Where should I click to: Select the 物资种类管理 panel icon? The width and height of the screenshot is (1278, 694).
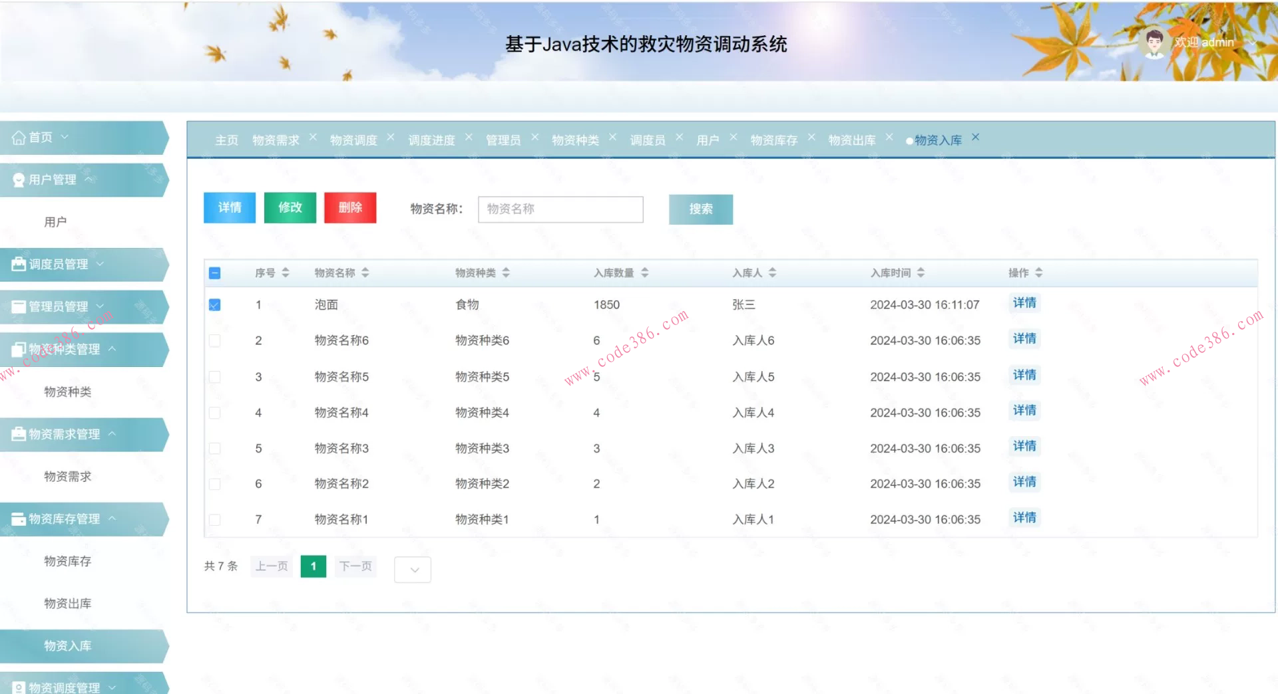tap(17, 349)
